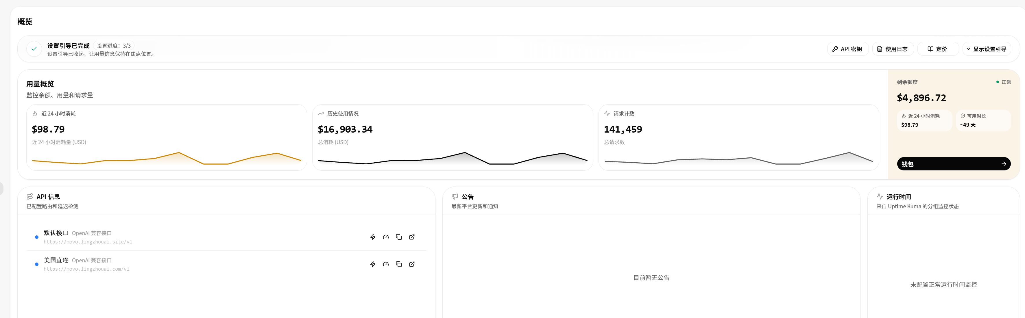Viewport: 1025px width, 318px height.
Task: Click the API 信息 routing icon
Action: pos(30,196)
